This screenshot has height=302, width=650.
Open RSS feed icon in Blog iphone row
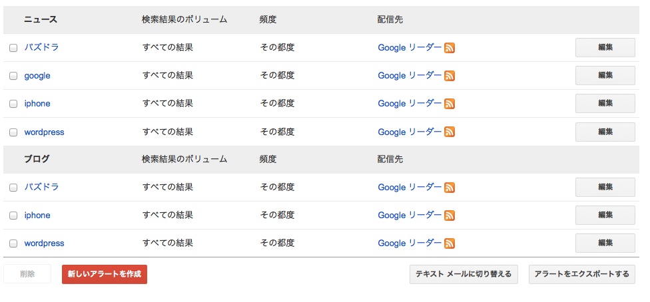(x=450, y=216)
